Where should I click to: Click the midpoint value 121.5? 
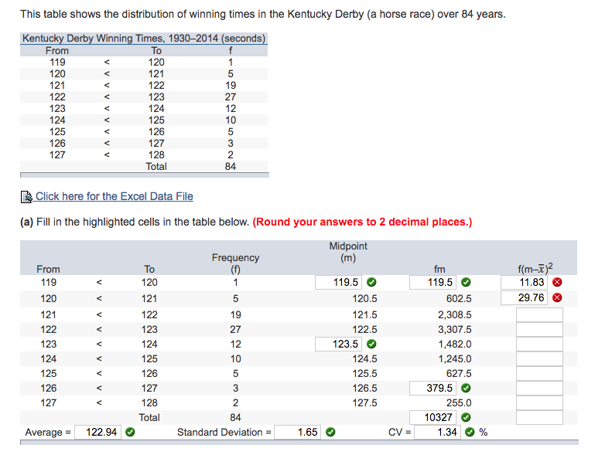tap(364, 314)
